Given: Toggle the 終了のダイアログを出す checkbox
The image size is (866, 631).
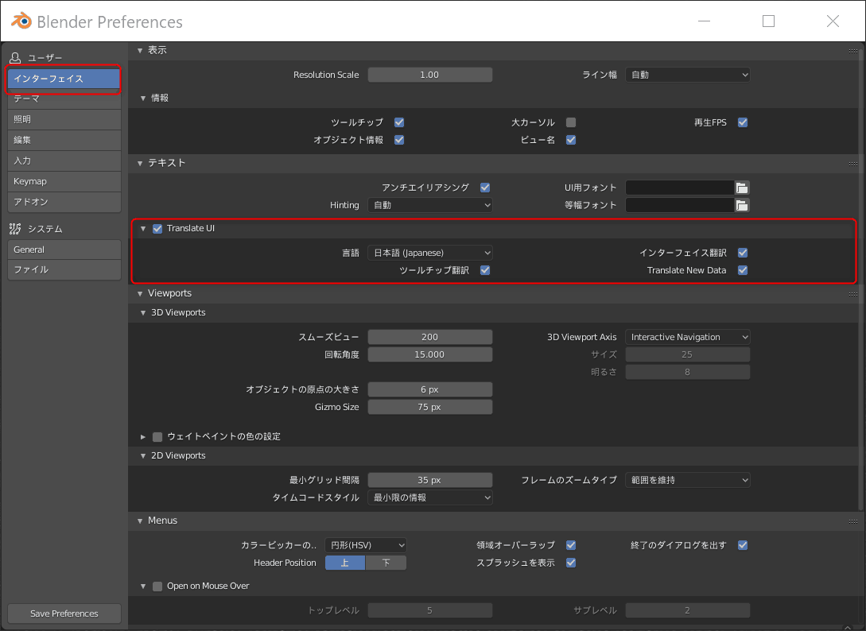Looking at the screenshot, I should coord(743,545).
